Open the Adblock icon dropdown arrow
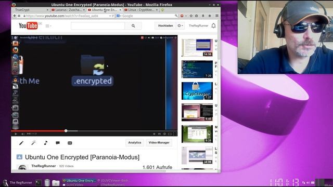The image size is (333, 187). 186,16
